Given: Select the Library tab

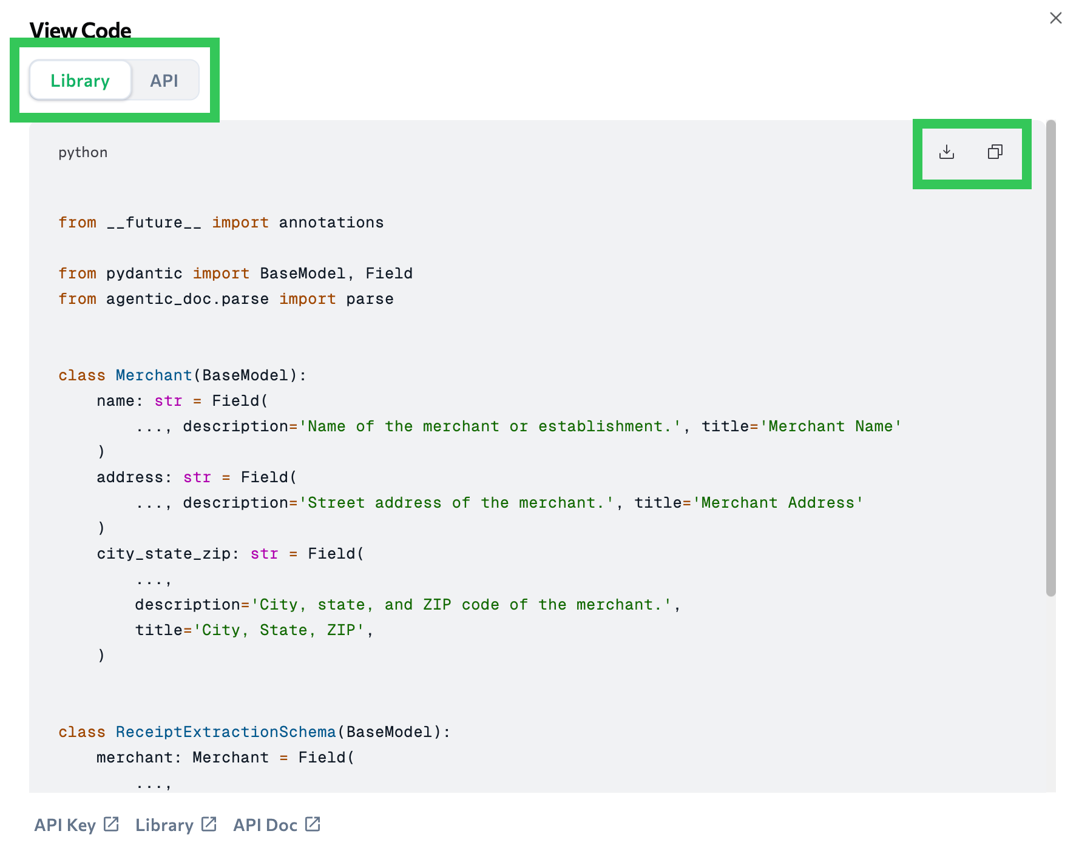Looking at the screenshot, I should pyautogui.click(x=80, y=80).
